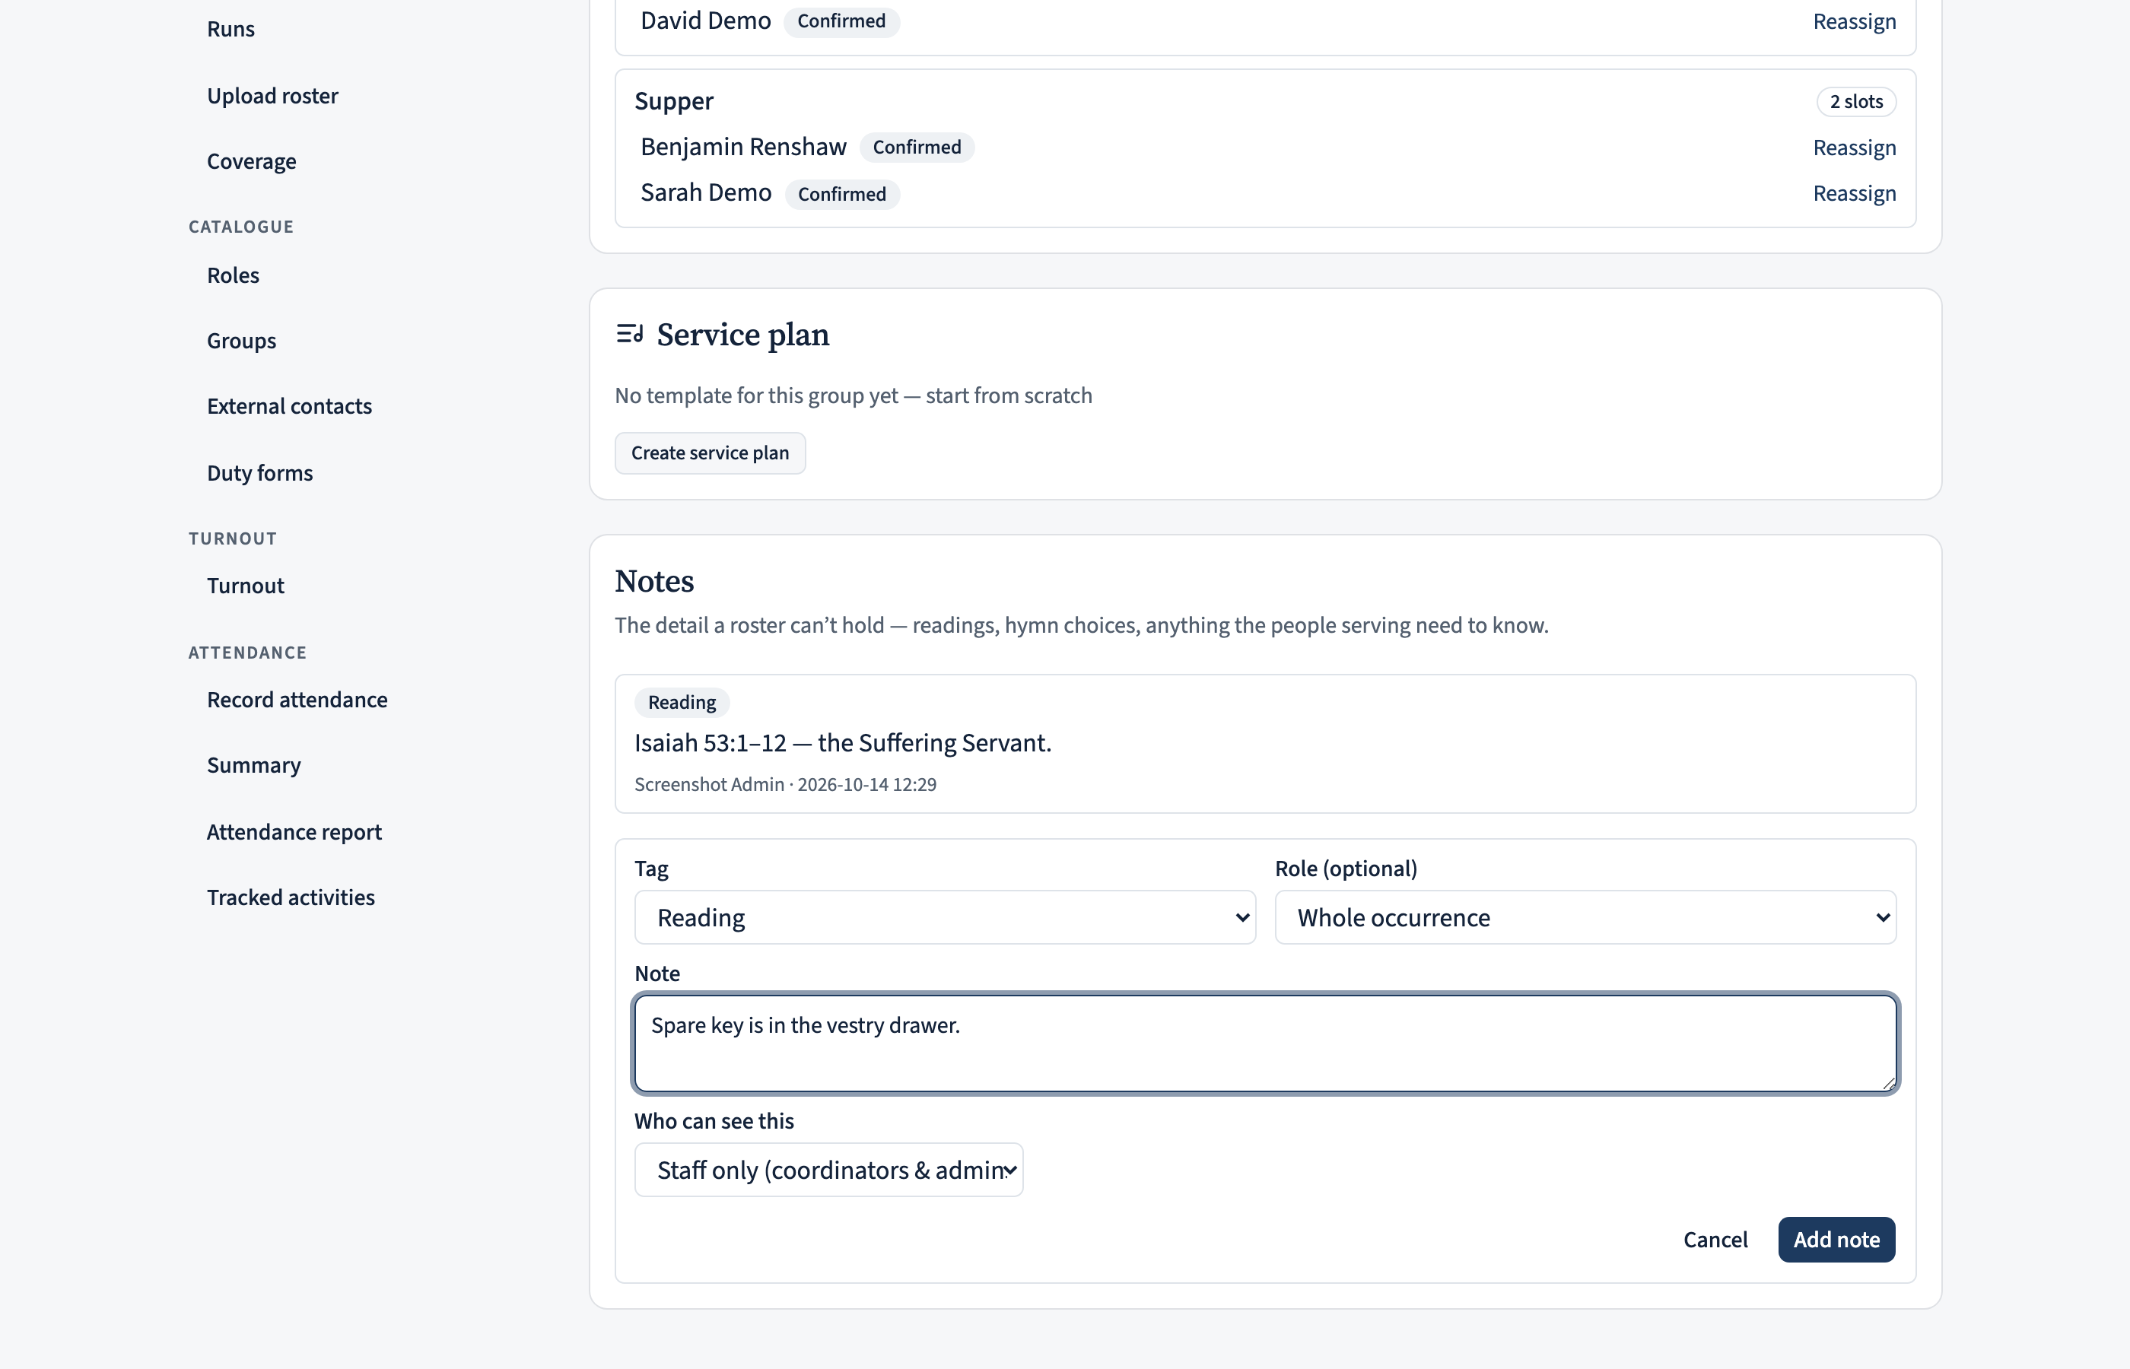This screenshot has width=2130, height=1369.
Task: Open Record attendance page
Action: click(297, 699)
